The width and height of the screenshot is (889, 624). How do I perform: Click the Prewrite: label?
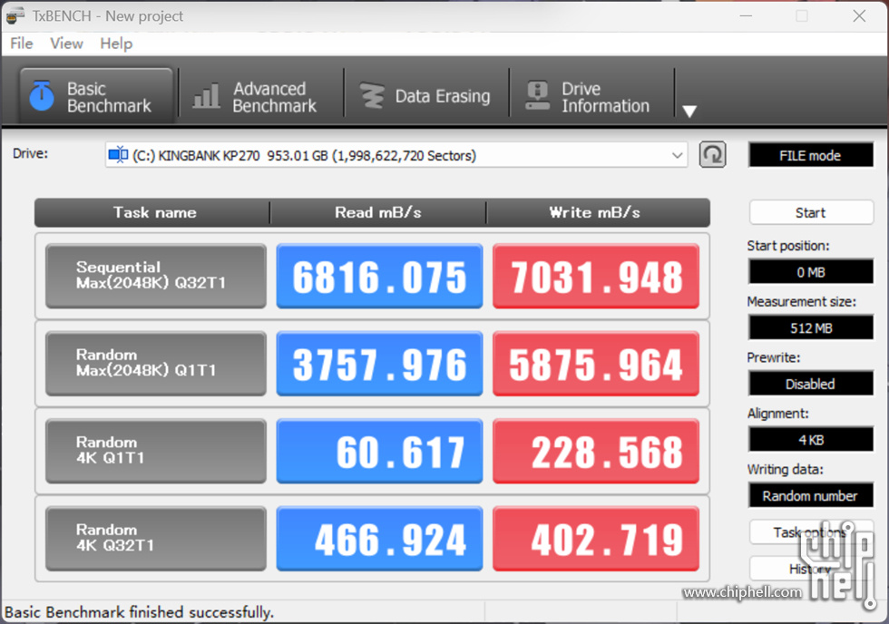pyautogui.click(x=773, y=357)
